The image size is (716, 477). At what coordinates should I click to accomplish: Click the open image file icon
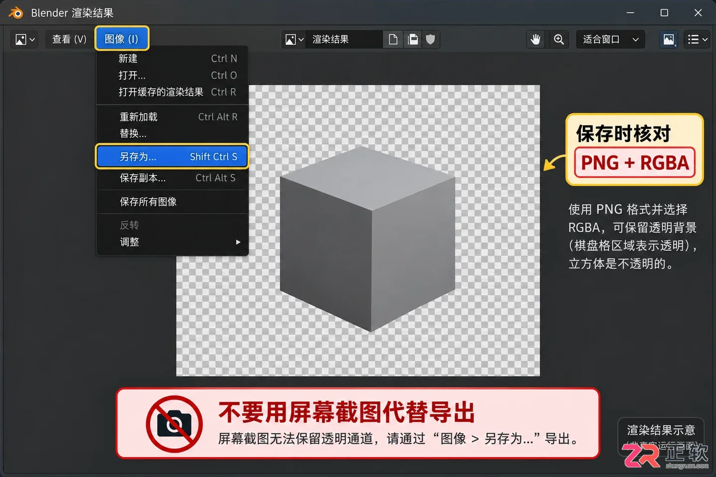coord(413,39)
